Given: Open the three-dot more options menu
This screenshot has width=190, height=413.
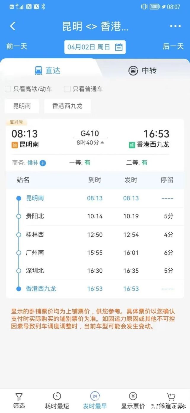Looking at the screenshot, I should coord(175,26).
